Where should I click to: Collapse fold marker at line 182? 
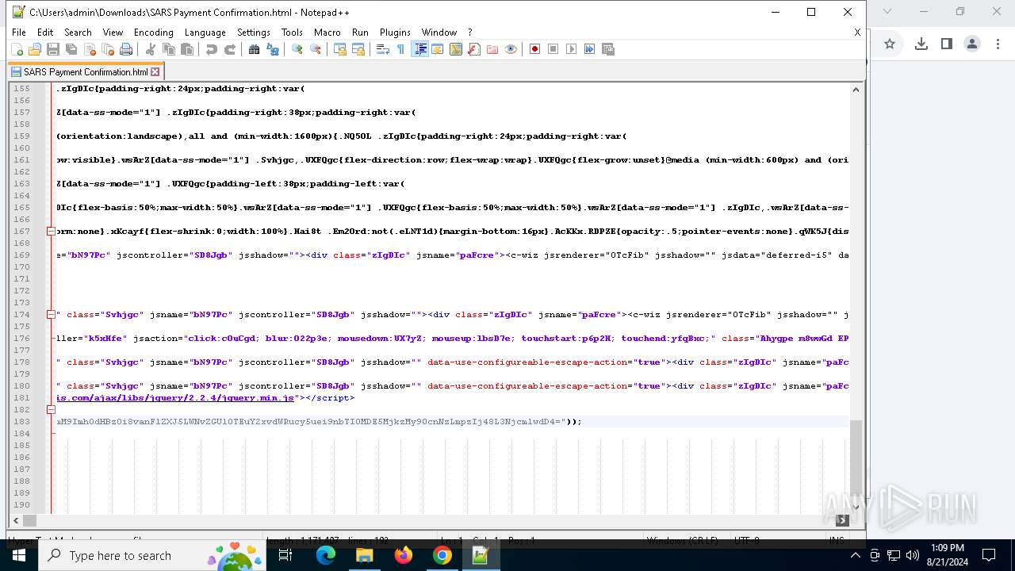(x=51, y=410)
